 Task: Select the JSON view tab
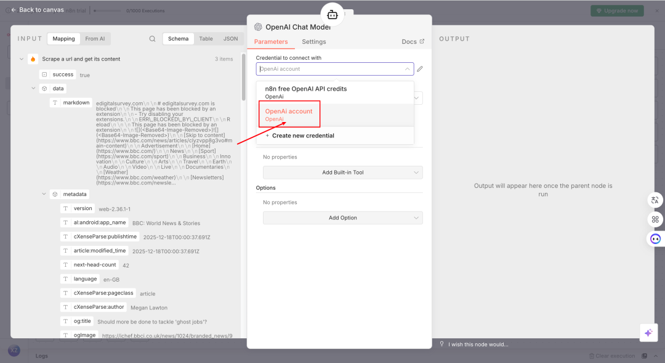click(x=231, y=39)
